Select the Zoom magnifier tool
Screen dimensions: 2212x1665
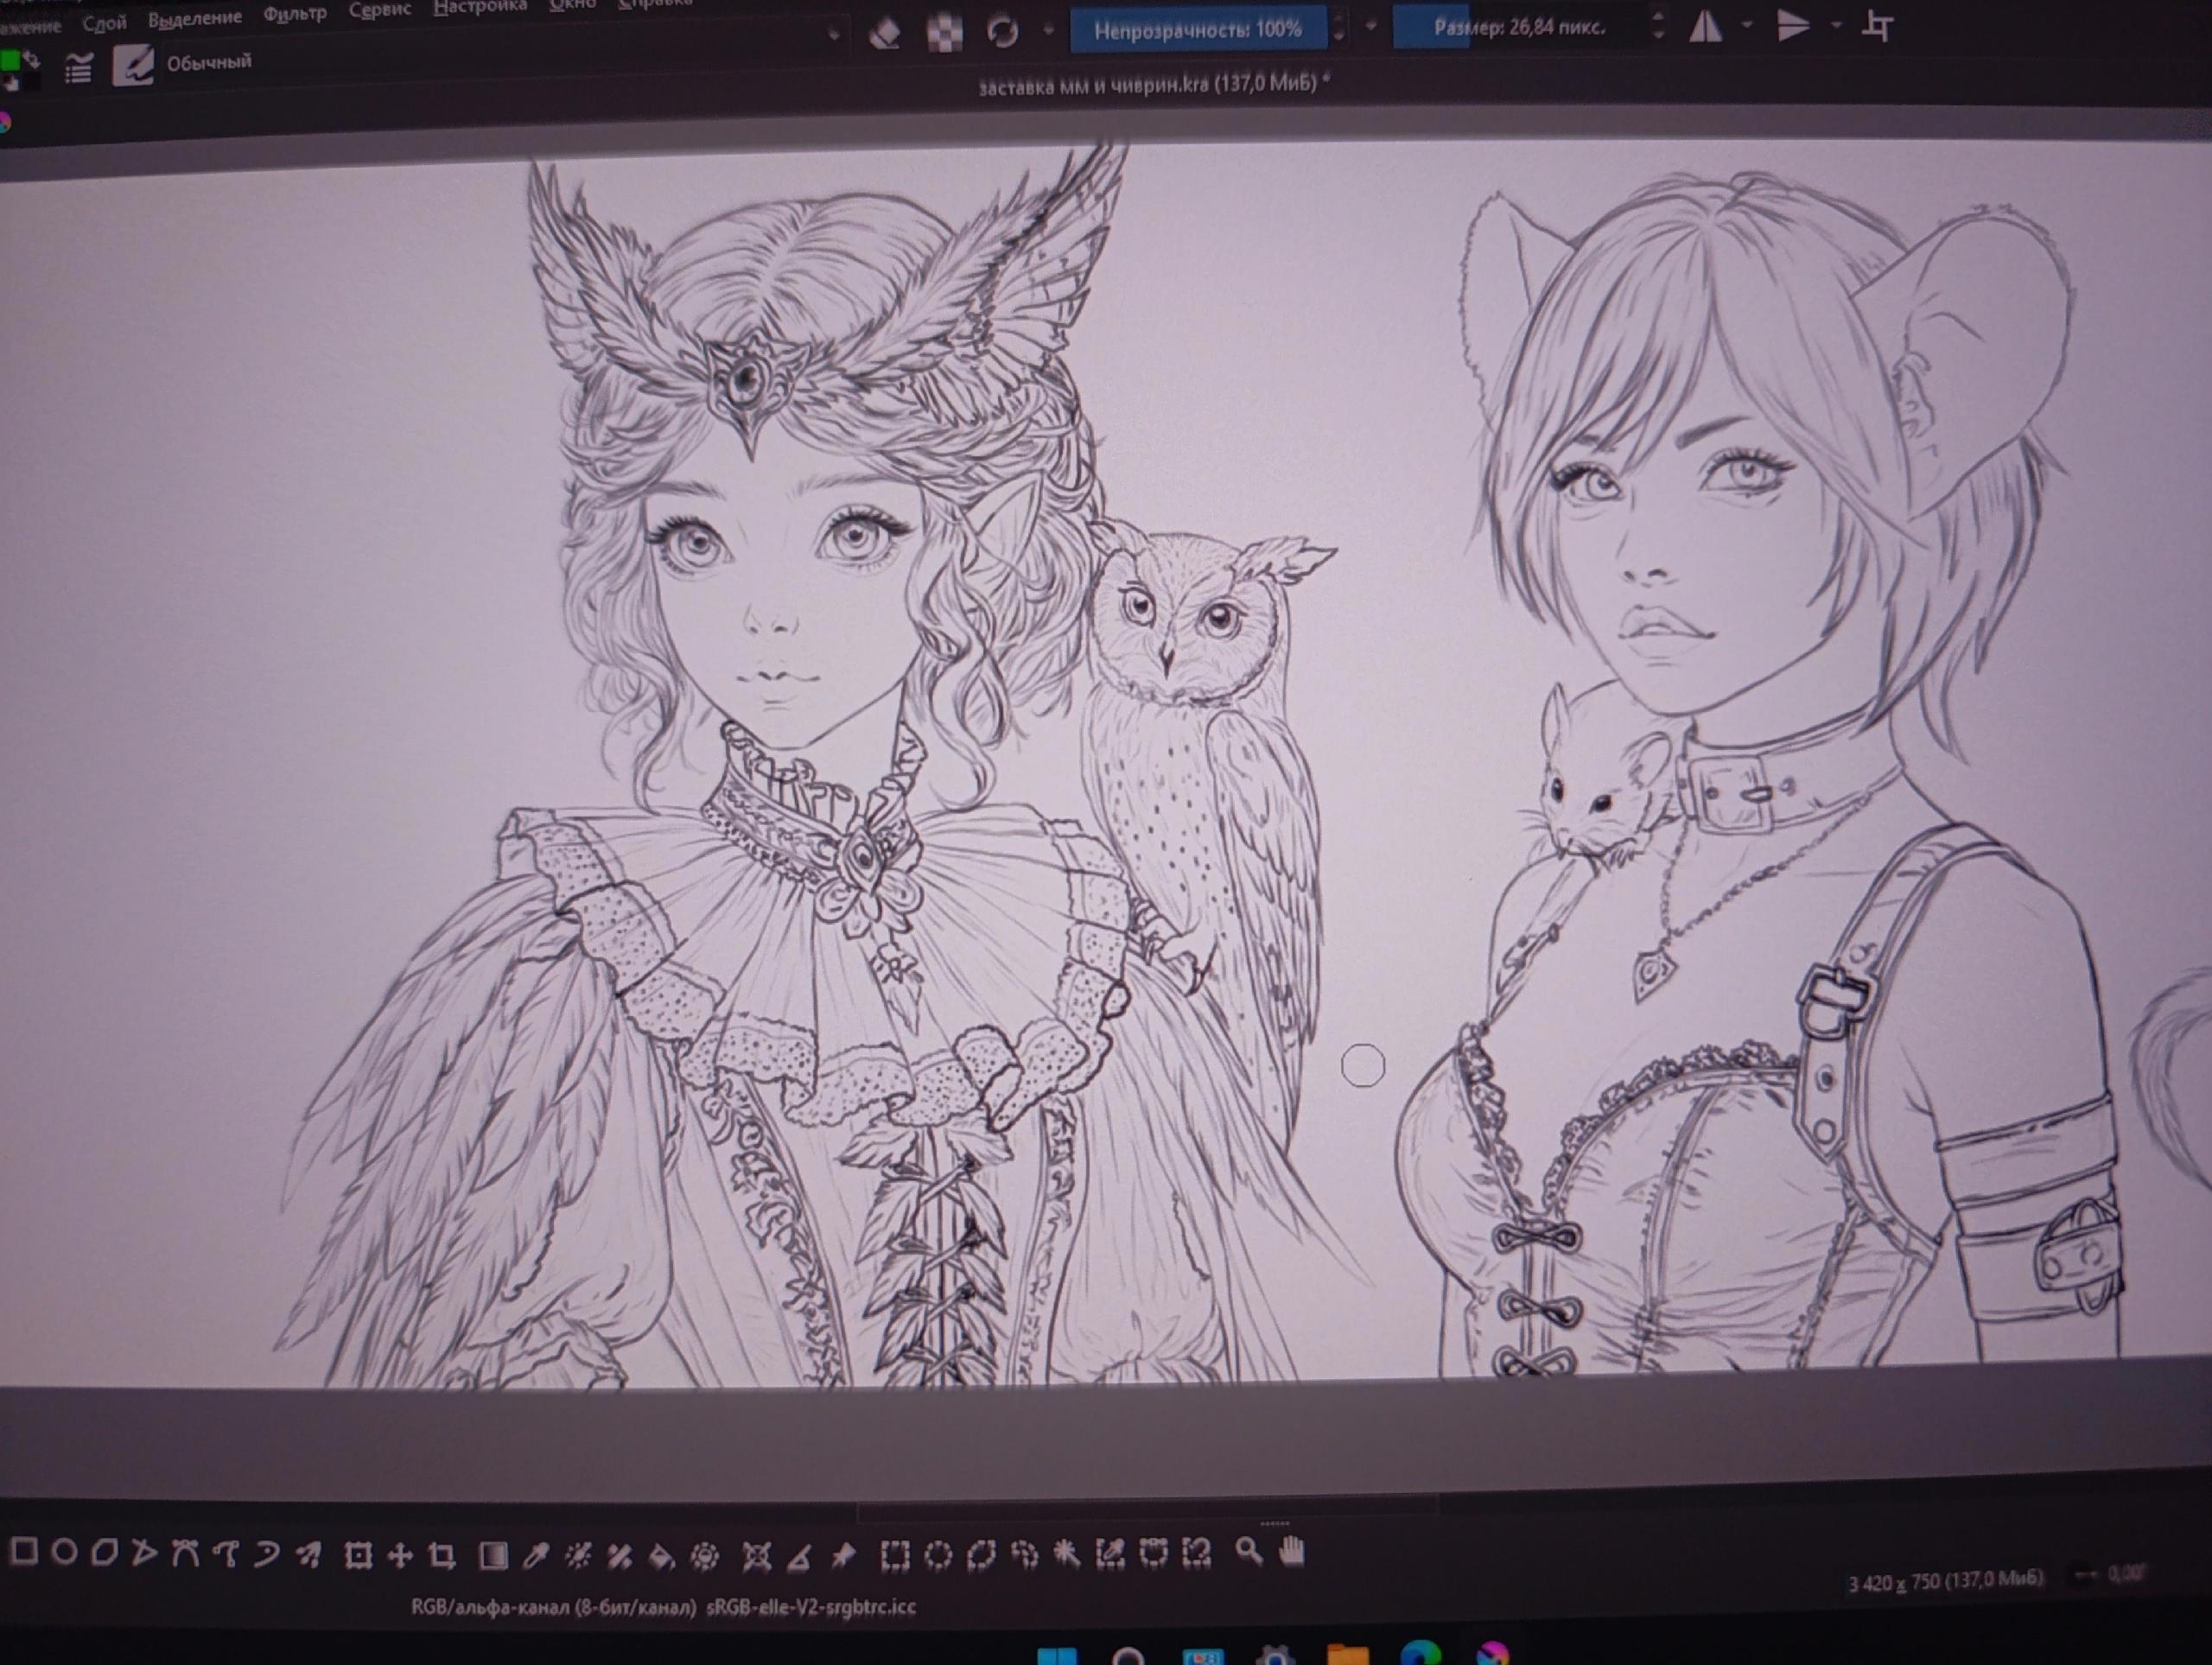[x=1248, y=1551]
